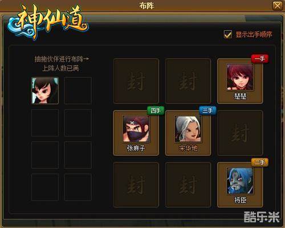Click the sealed 封 slot in the top row, middle column
This screenshot has width=285, height=228.
(188, 81)
